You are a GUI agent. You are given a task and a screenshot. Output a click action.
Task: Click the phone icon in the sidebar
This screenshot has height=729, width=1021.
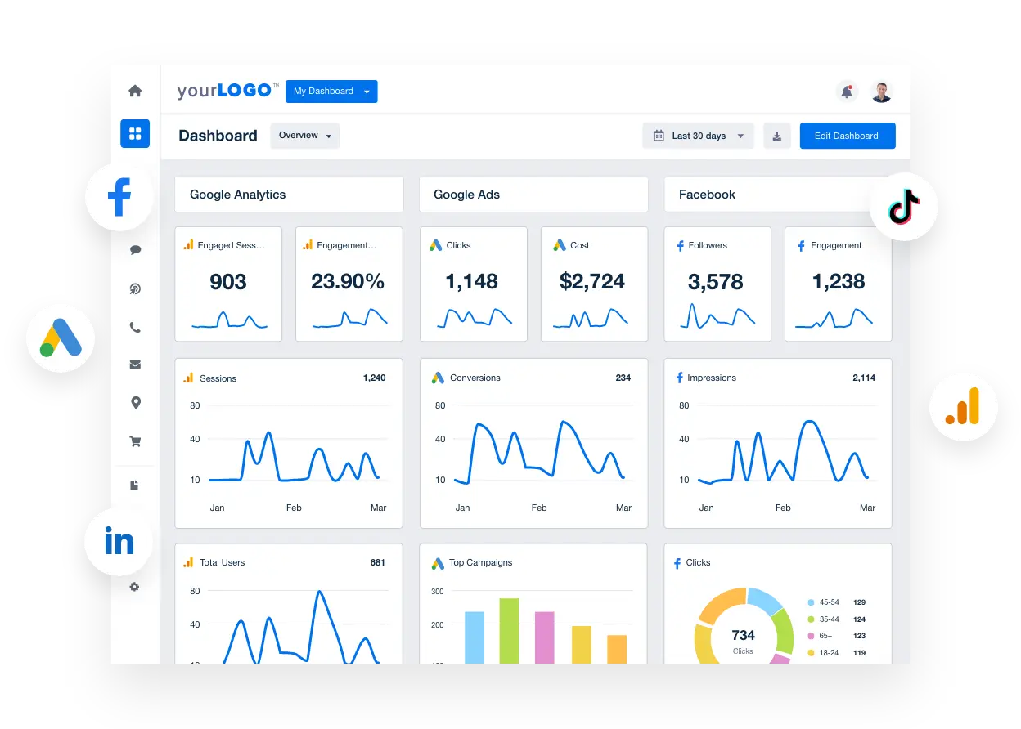[134, 327]
